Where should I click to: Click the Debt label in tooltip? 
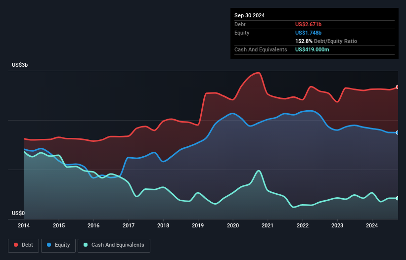click(x=240, y=24)
